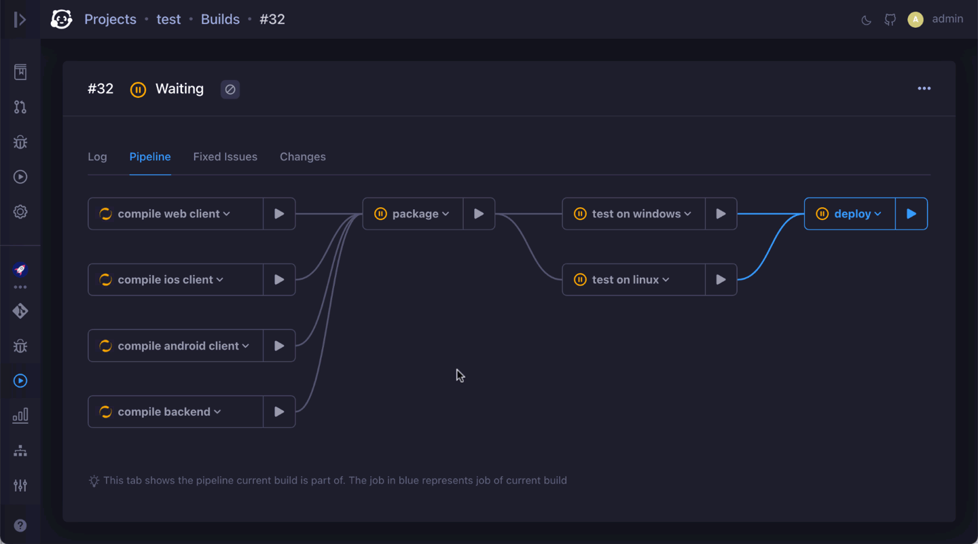978x544 pixels.
Task: Open the Projects icon in the sidebar
Action: pos(20,71)
